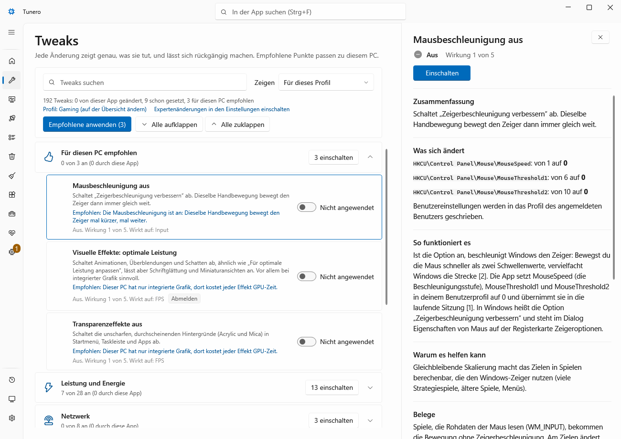Open the gear icon with notification badge

(x=12, y=251)
